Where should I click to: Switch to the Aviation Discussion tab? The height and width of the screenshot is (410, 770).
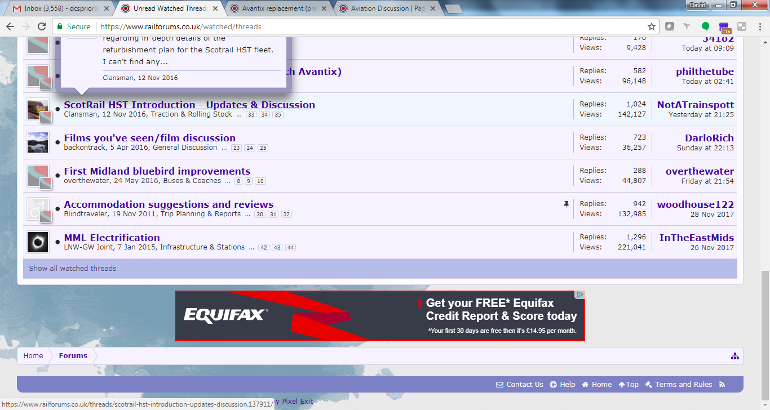(389, 8)
